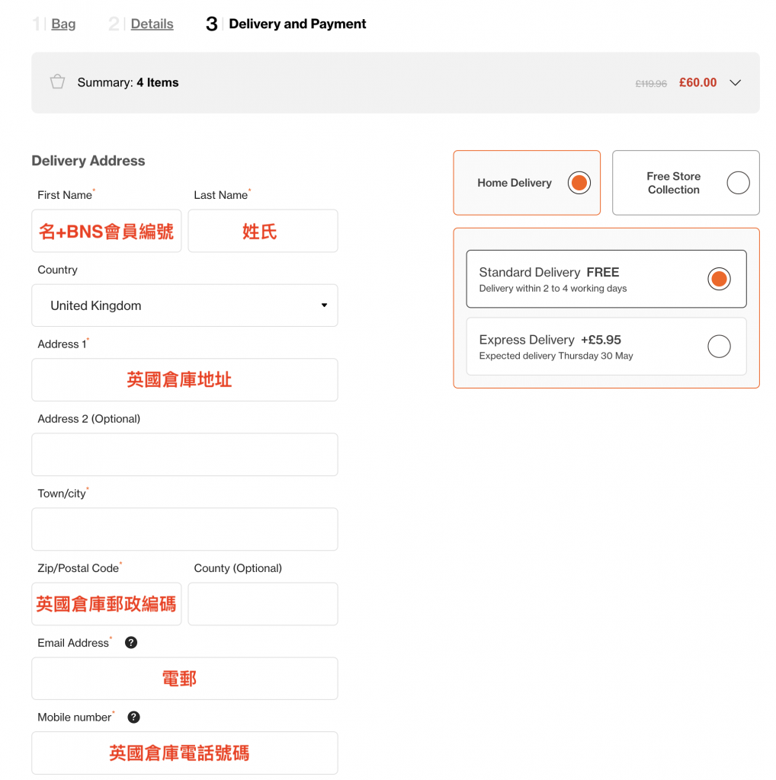Choose the Free Store Collection option

point(737,183)
